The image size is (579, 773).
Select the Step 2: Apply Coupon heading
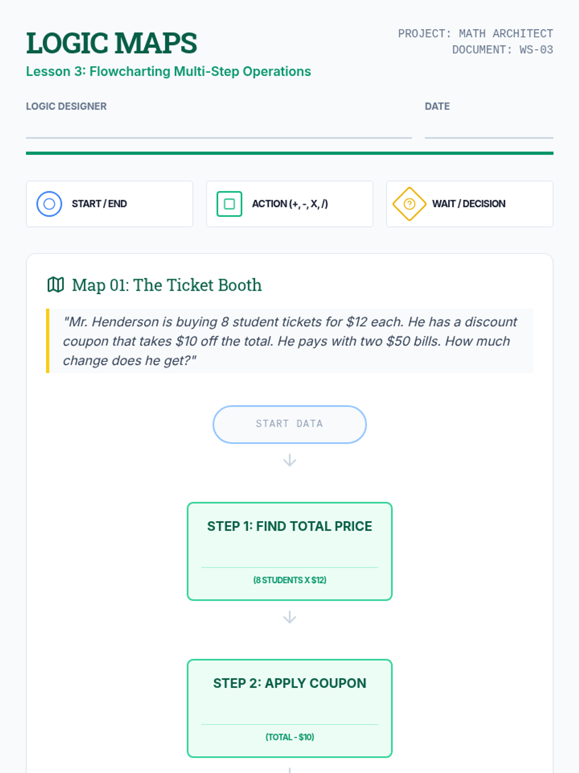(x=289, y=683)
